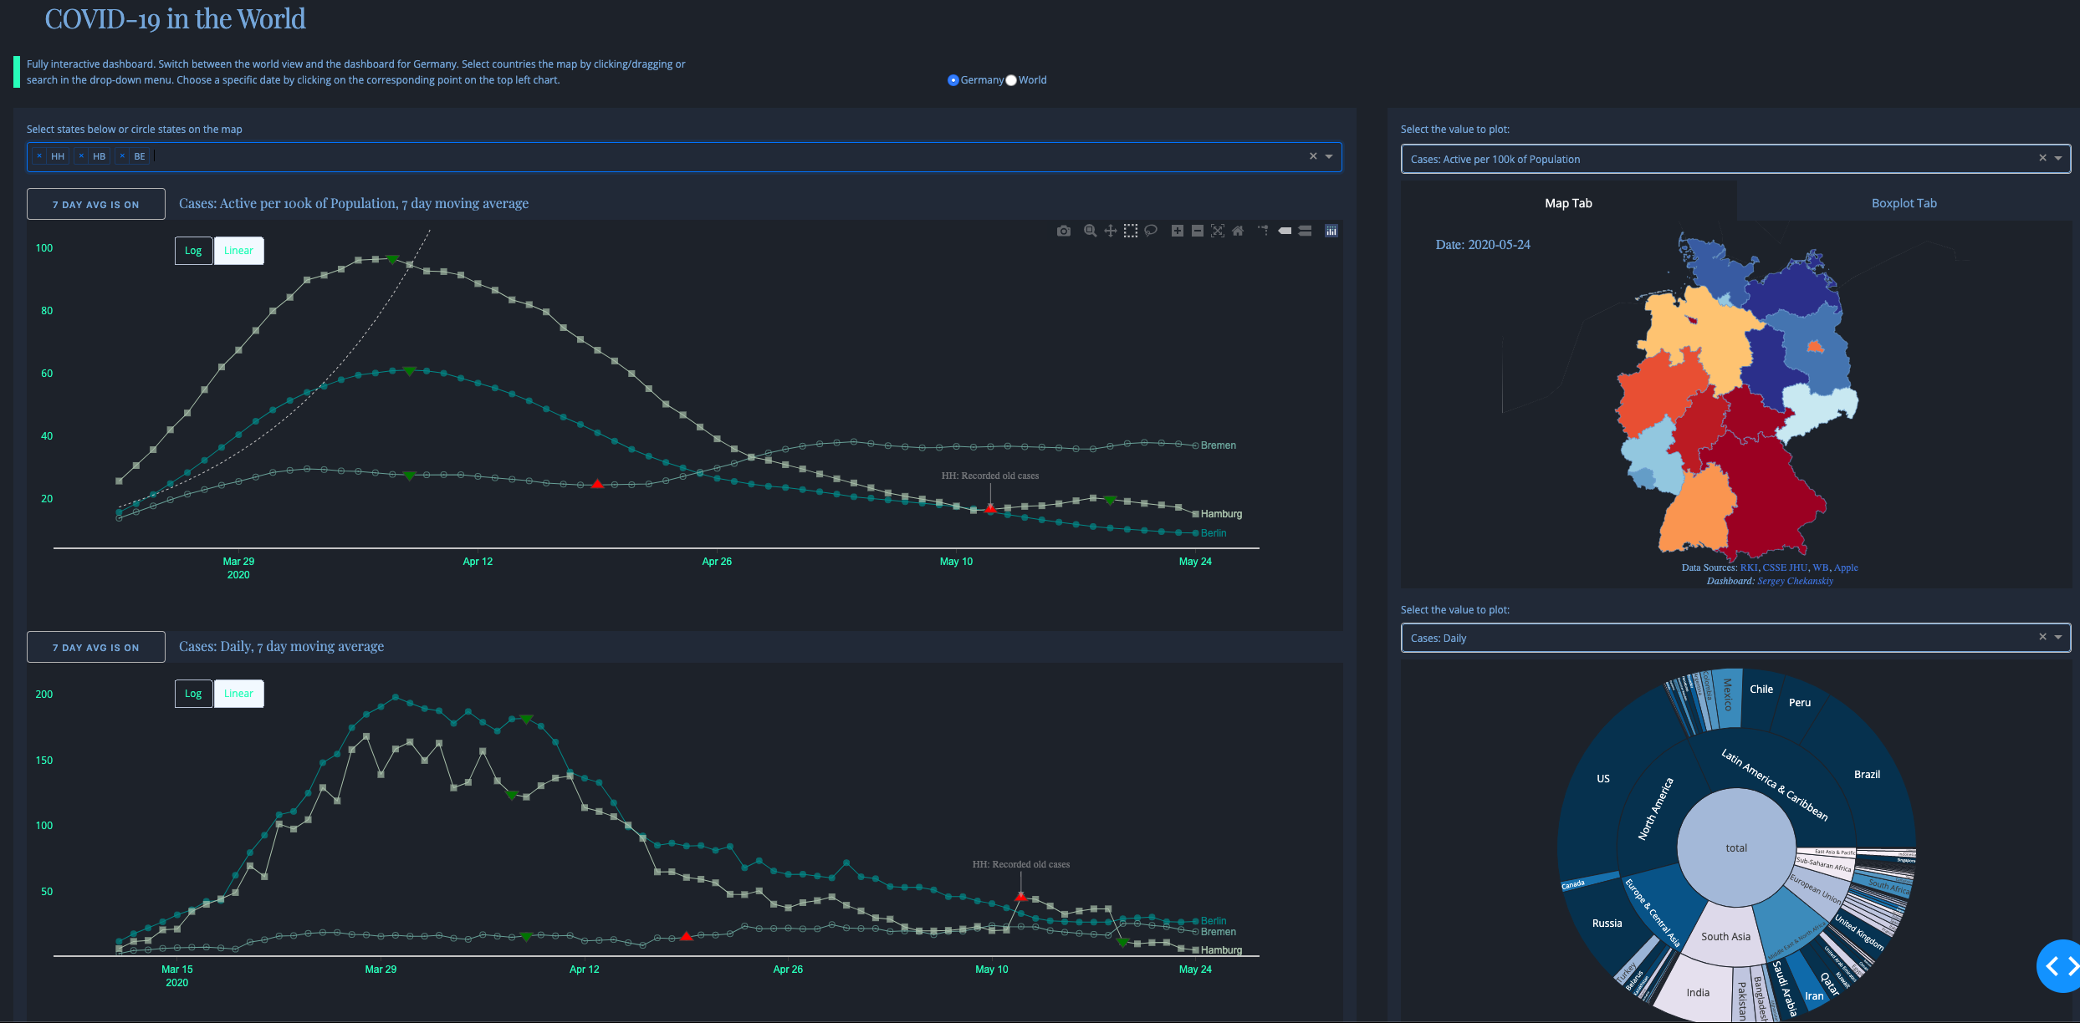The width and height of the screenshot is (2080, 1023).
Task: Choose the box select tool
Action: click(x=1131, y=231)
